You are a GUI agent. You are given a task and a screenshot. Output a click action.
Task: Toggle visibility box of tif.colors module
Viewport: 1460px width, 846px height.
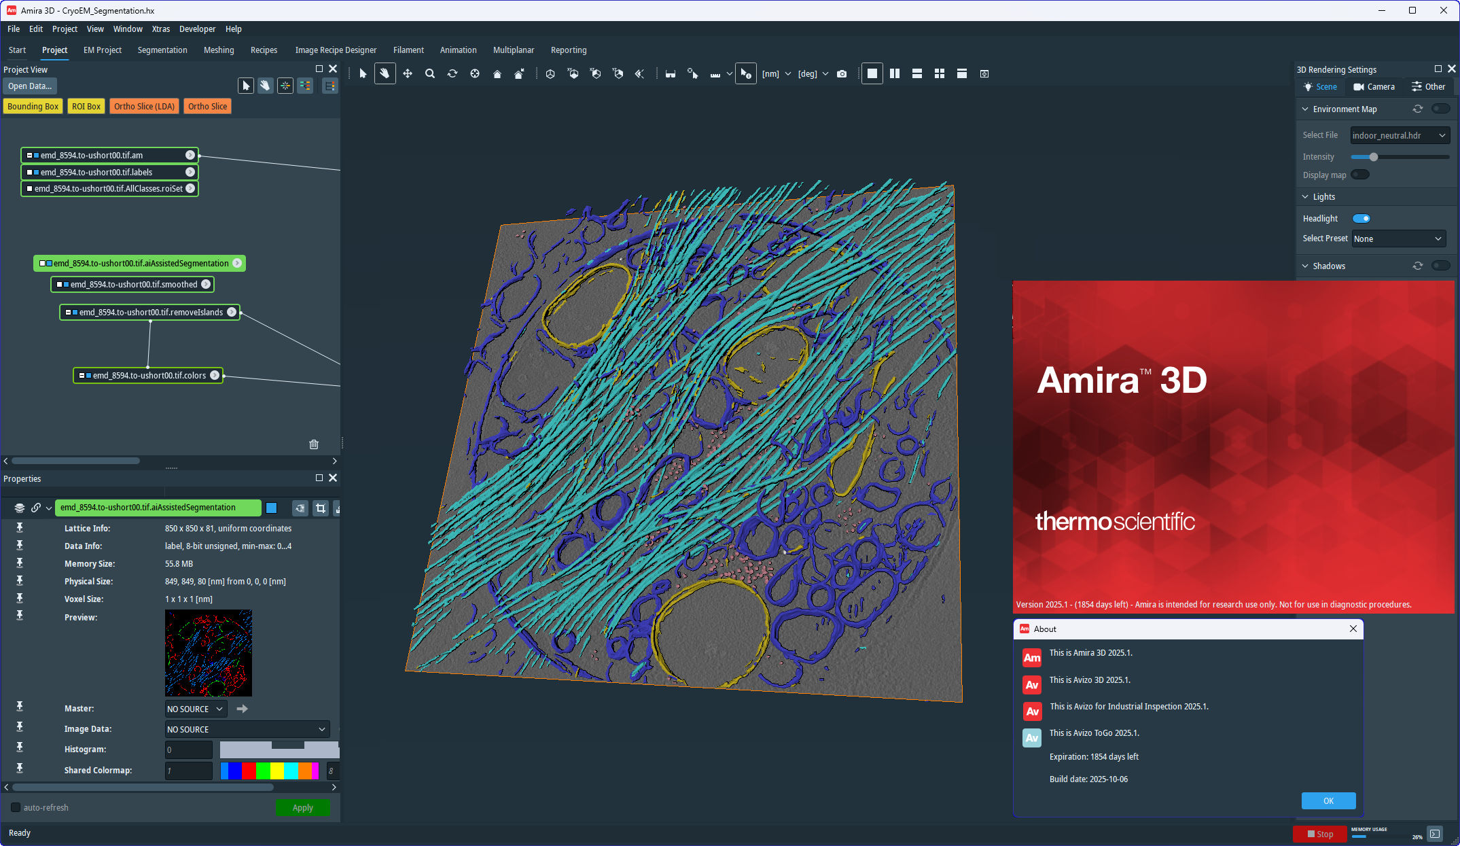(82, 376)
